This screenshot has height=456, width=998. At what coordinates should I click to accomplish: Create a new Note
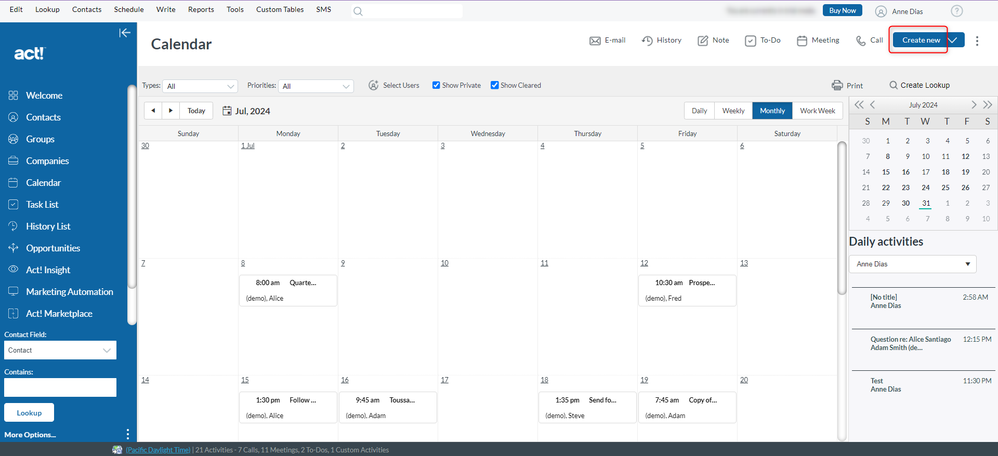(x=713, y=41)
